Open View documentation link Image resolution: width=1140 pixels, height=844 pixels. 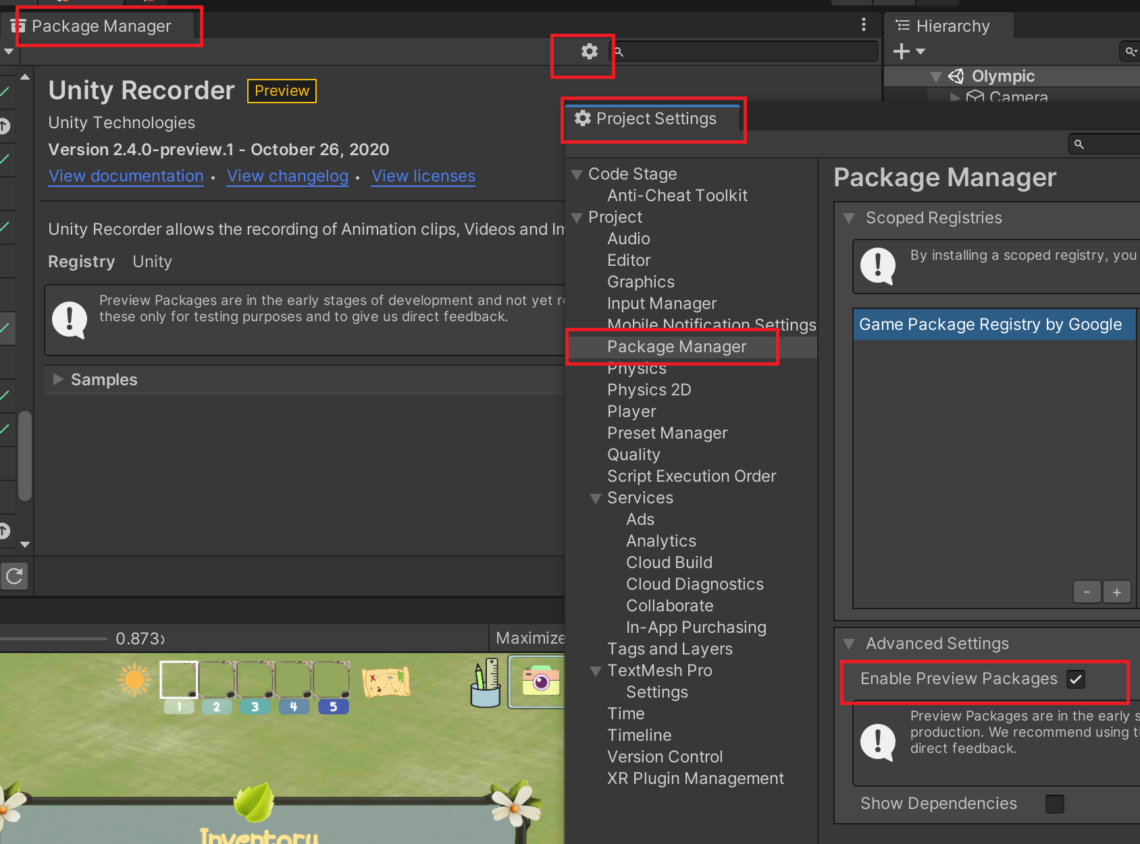(126, 176)
